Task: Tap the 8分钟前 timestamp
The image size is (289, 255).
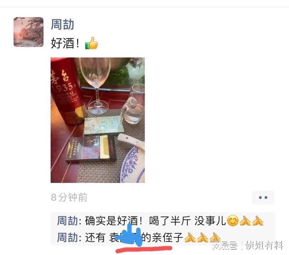Action: (69, 197)
